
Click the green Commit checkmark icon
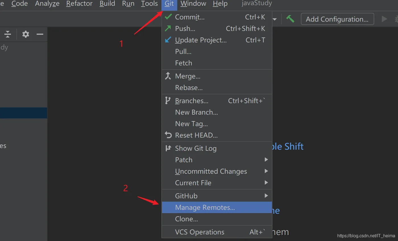click(168, 17)
